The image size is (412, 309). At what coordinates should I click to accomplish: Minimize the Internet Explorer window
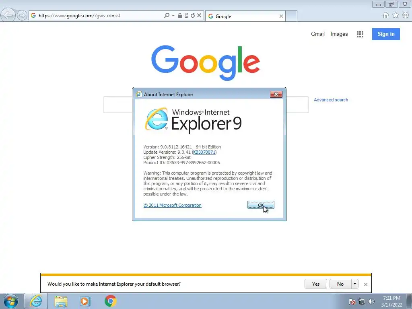click(x=378, y=4)
